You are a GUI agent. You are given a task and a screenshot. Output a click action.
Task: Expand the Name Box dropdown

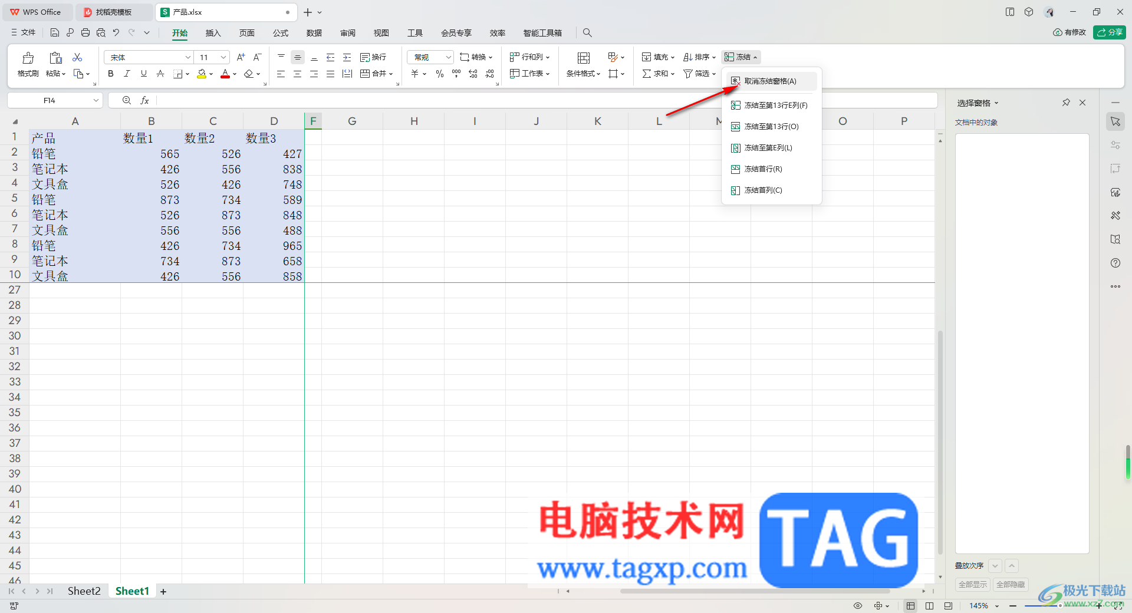96,101
